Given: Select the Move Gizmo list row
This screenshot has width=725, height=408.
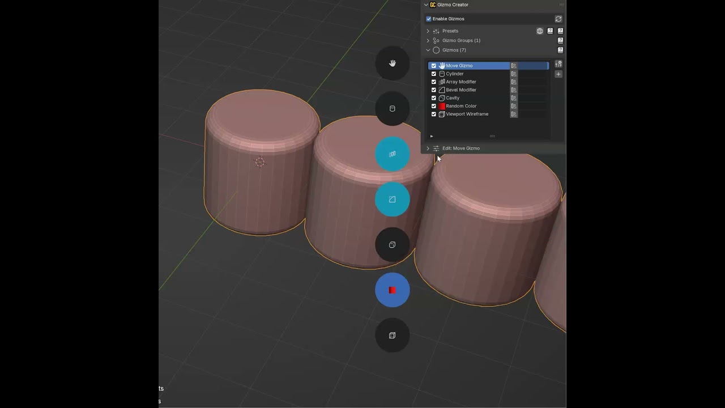Looking at the screenshot, I should click(489, 66).
